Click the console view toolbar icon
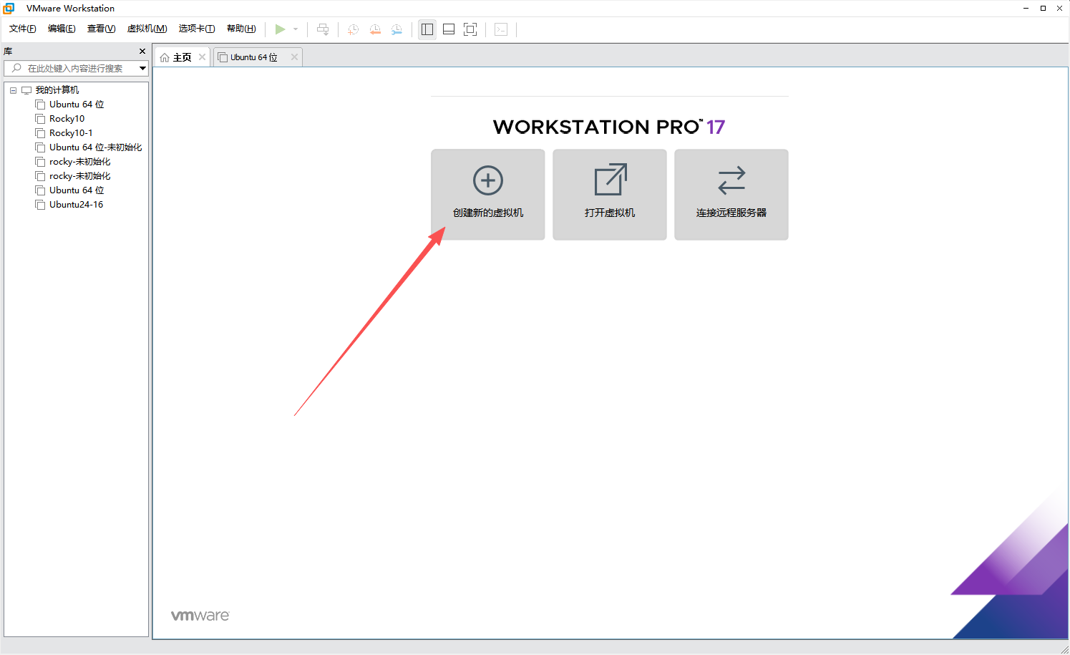 click(x=501, y=29)
